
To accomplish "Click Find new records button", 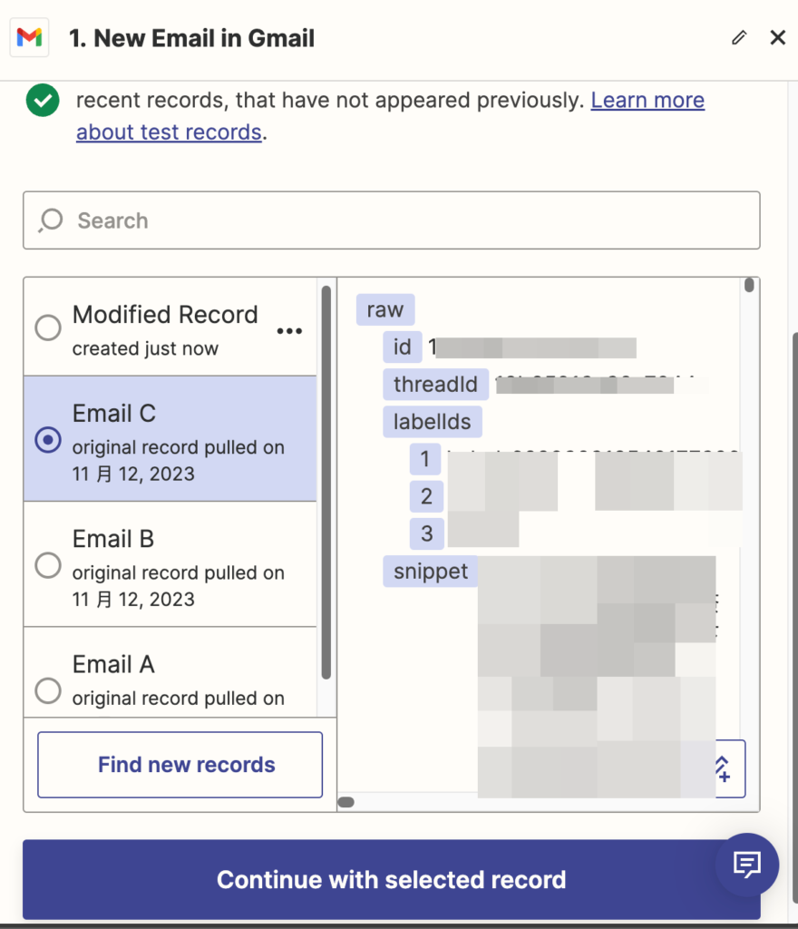I will coord(180,765).
